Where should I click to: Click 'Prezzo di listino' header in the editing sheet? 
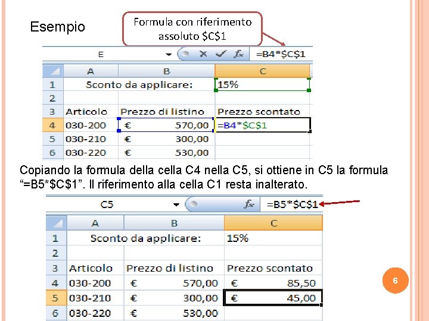coord(162,112)
